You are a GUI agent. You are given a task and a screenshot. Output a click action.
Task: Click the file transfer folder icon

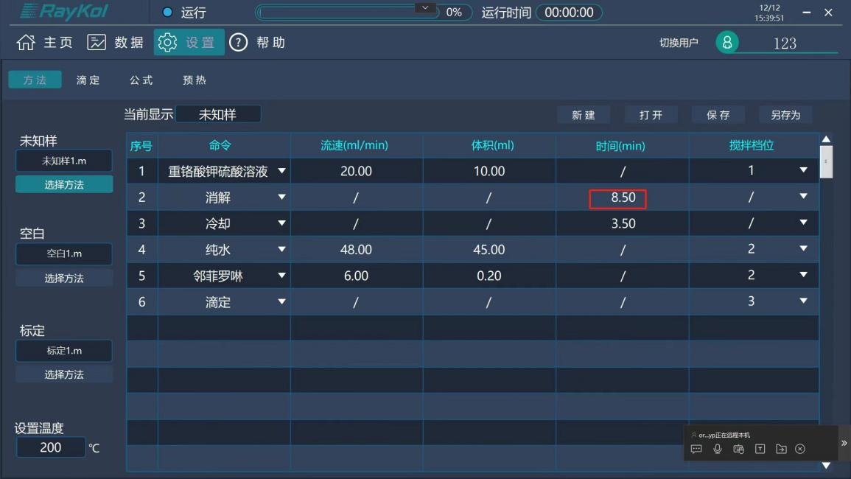(x=781, y=449)
